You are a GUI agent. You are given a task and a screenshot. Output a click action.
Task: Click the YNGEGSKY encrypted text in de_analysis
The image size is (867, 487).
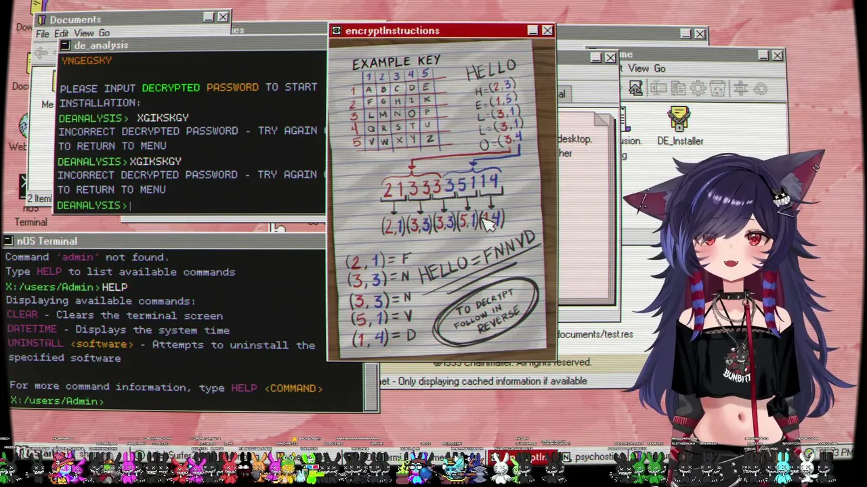(87, 60)
